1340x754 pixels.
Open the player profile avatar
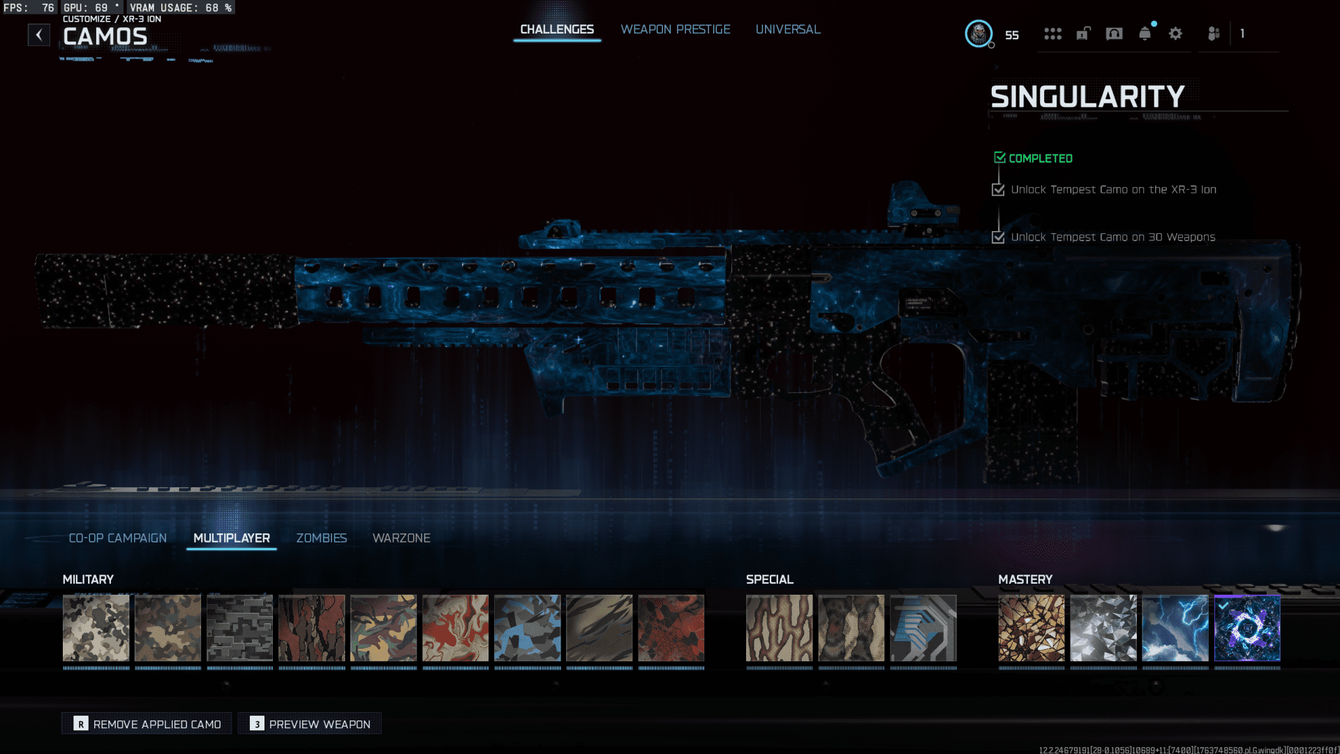[978, 34]
